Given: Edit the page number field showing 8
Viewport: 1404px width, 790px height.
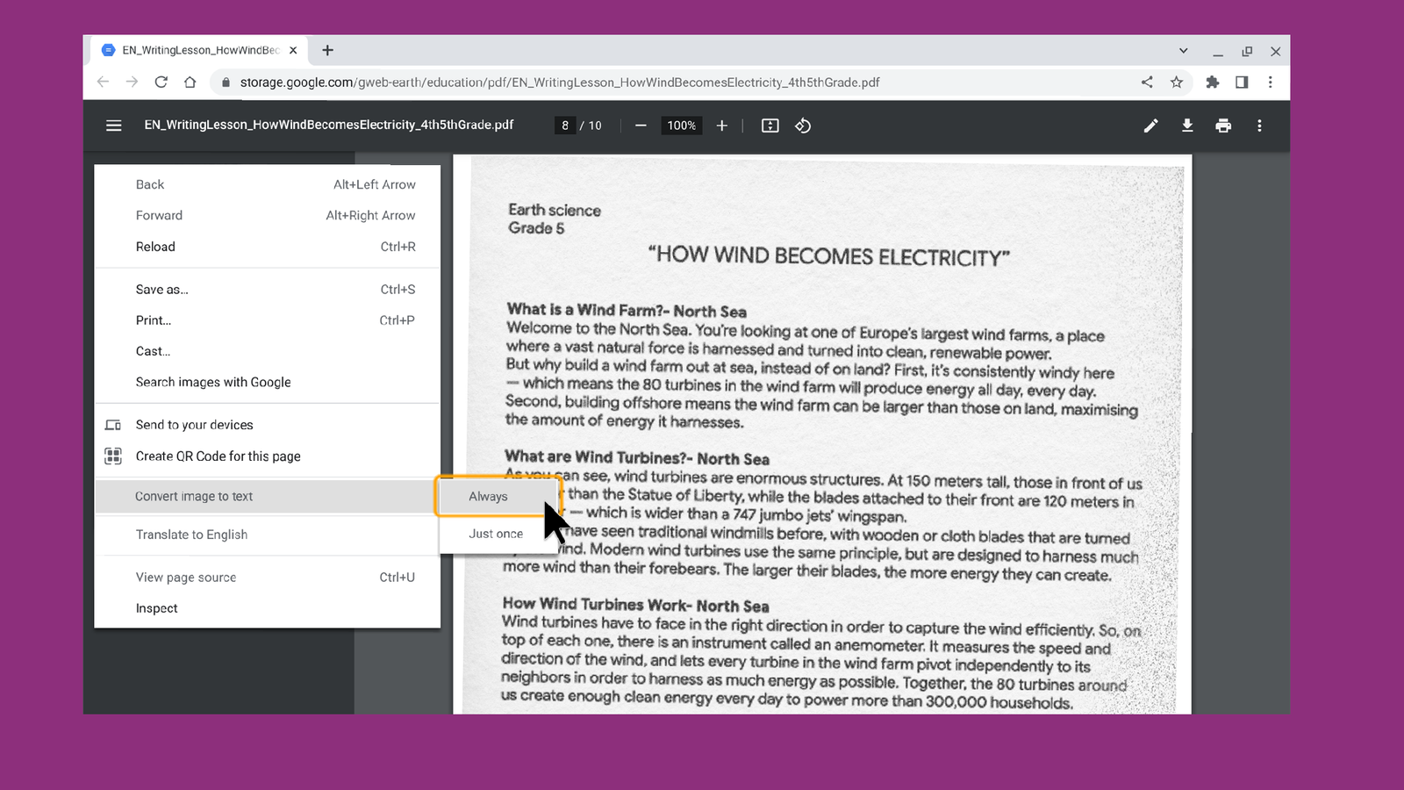Looking at the screenshot, I should (x=565, y=125).
